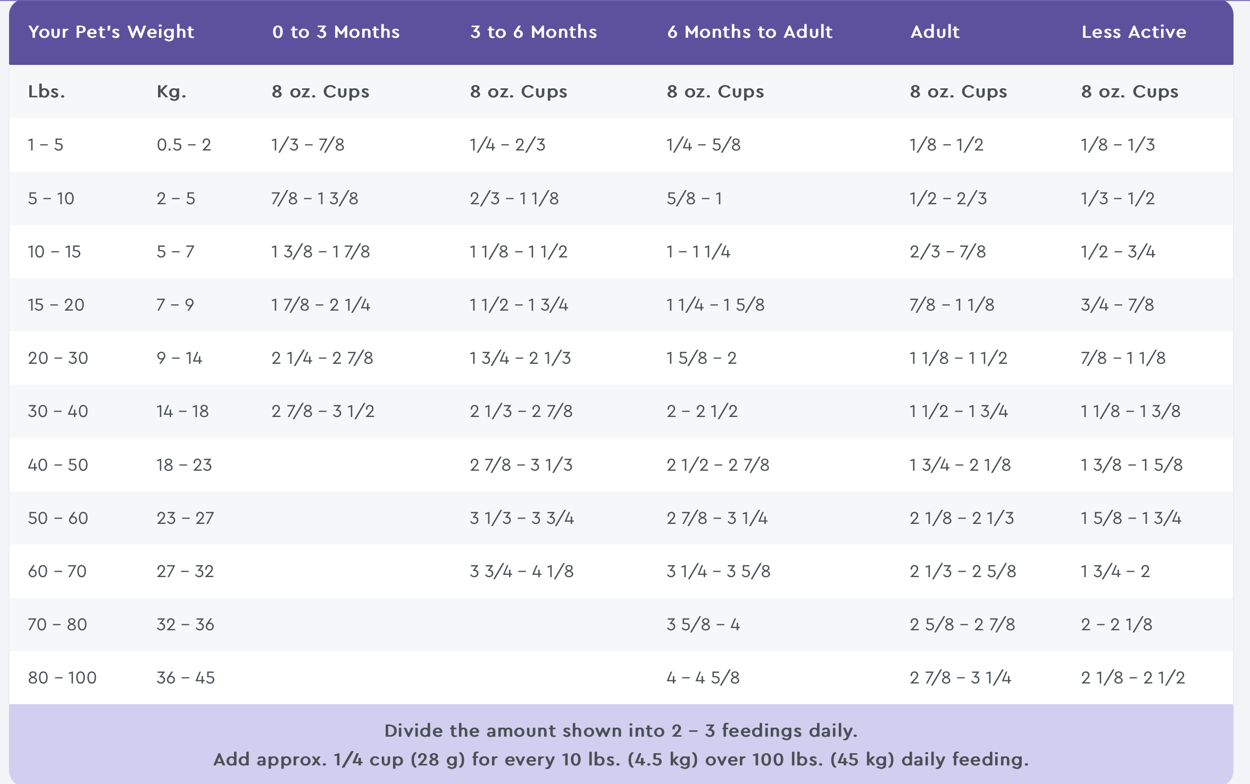This screenshot has width=1250, height=784.
Task: Click the "Lbs." subheader label
Action: pyautogui.click(x=47, y=91)
